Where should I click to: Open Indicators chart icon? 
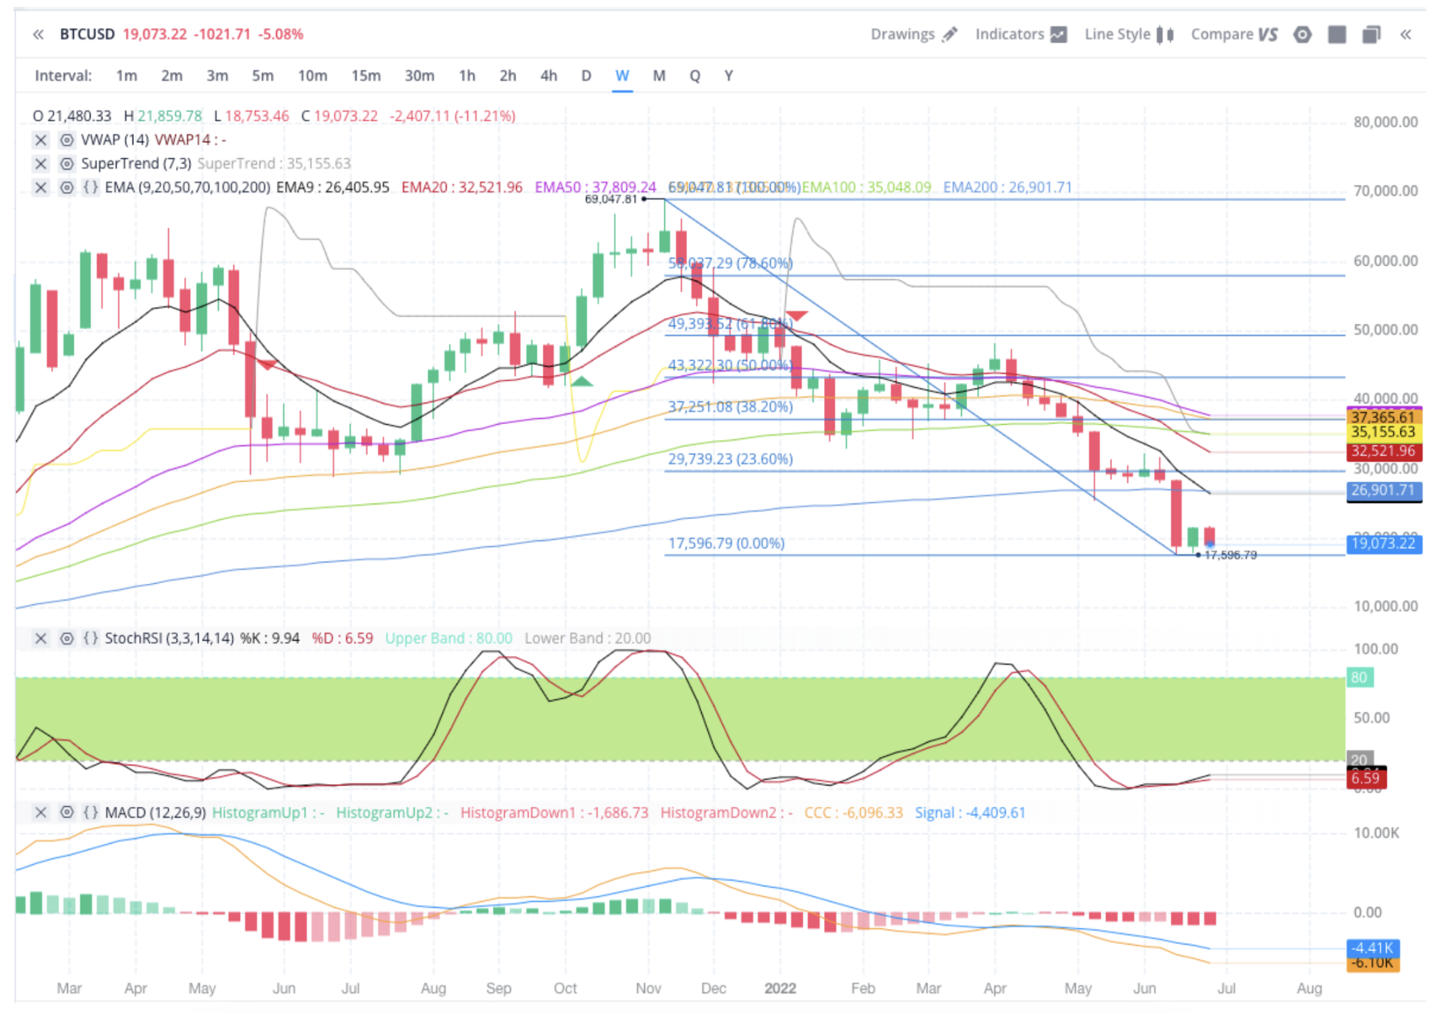click(x=1058, y=34)
